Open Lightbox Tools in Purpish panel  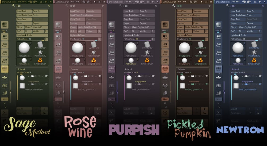click(x=139, y=35)
